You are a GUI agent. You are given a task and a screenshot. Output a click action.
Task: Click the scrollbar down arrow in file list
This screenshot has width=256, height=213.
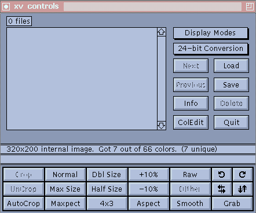162,126
